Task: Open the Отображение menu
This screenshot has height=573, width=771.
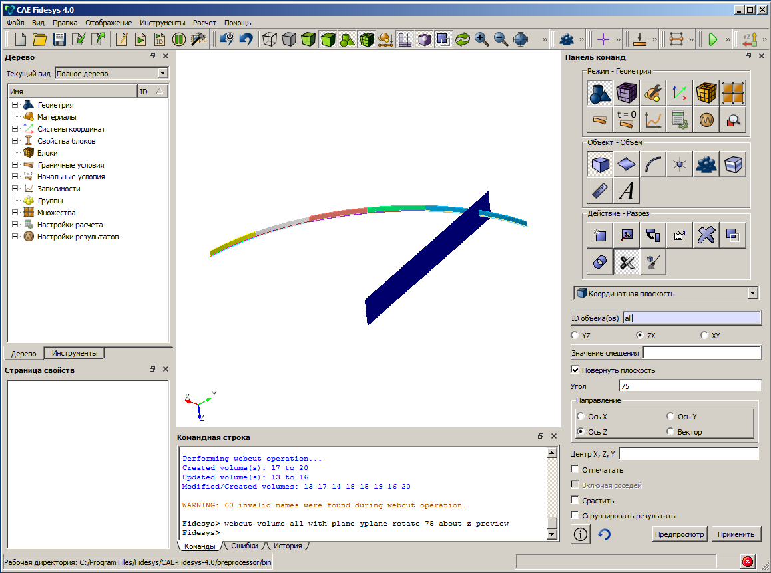Action: (x=109, y=23)
